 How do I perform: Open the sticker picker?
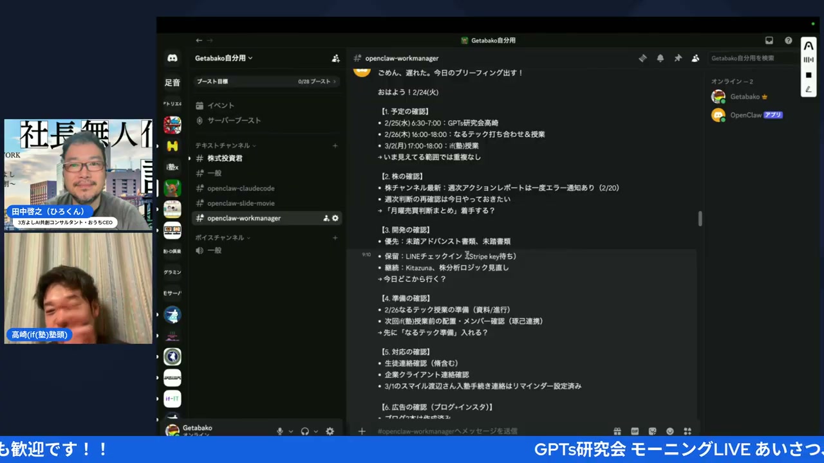pos(652,431)
